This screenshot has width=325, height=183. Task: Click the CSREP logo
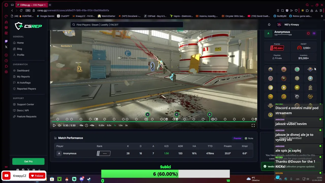(x=28, y=26)
